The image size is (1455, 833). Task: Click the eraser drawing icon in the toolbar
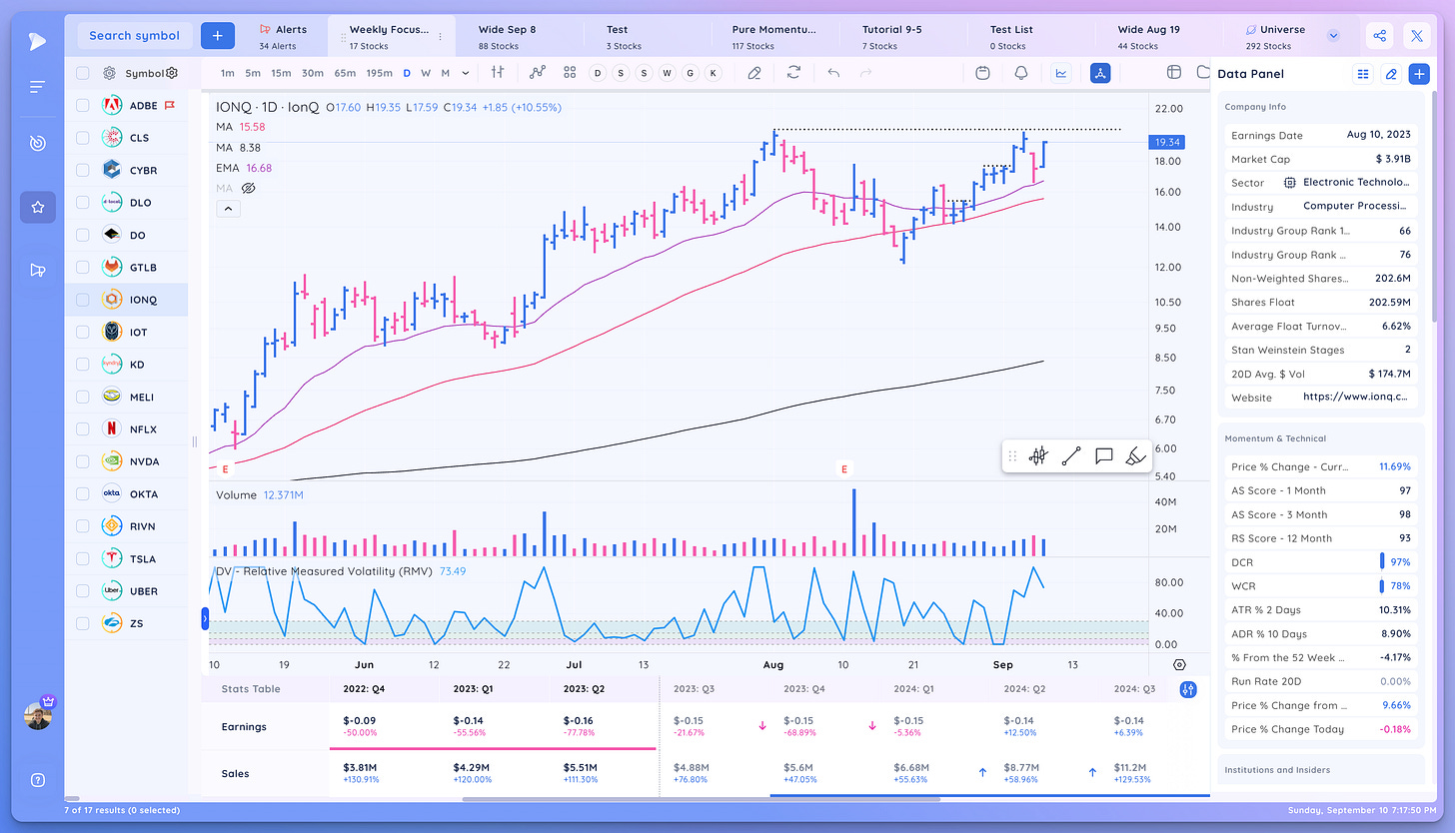(x=754, y=73)
